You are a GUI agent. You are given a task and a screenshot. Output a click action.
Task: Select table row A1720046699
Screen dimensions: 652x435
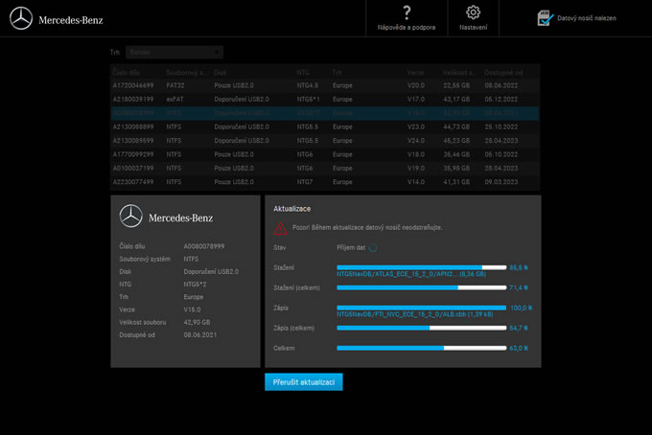[325, 85]
